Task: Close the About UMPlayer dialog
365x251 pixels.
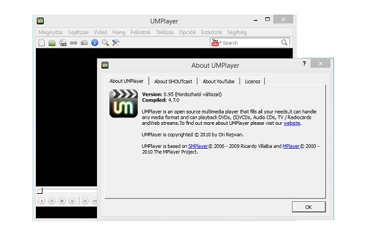Action: click(x=321, y=63)
